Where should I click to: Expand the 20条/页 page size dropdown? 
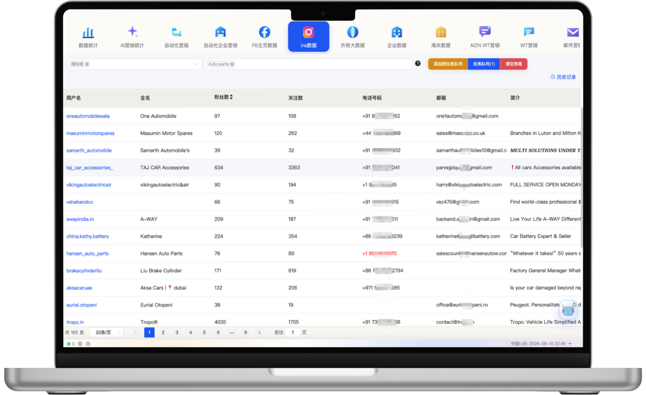tap(107, 333)
